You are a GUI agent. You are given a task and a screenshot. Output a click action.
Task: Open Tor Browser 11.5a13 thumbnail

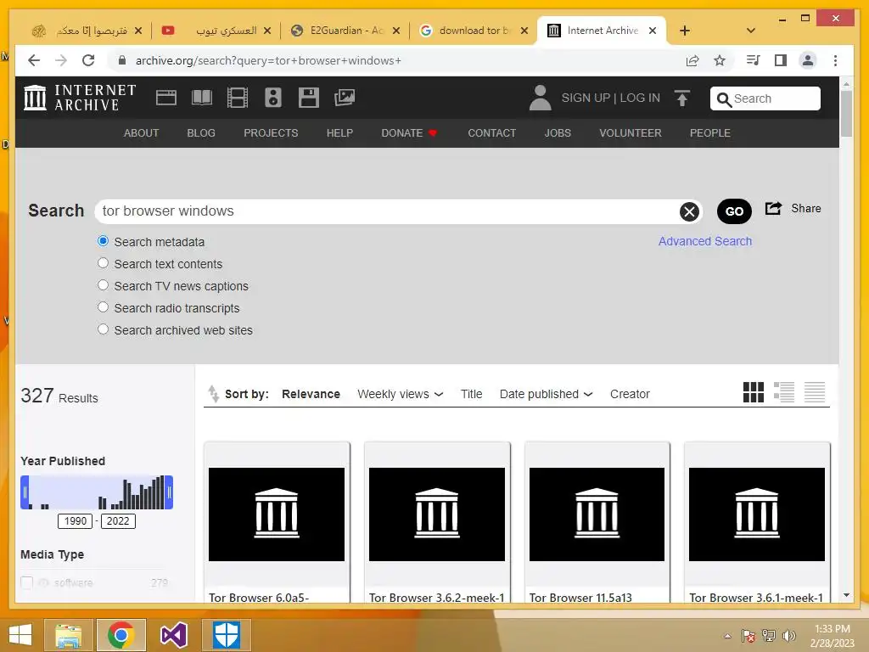click(597, 514)
